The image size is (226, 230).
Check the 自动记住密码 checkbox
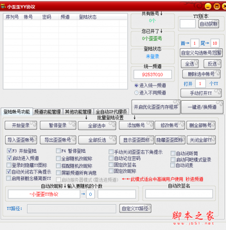click(x=111, y=158)
